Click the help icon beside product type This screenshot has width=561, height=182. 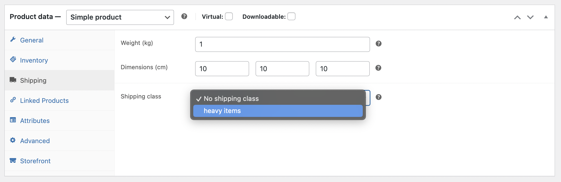184,16
